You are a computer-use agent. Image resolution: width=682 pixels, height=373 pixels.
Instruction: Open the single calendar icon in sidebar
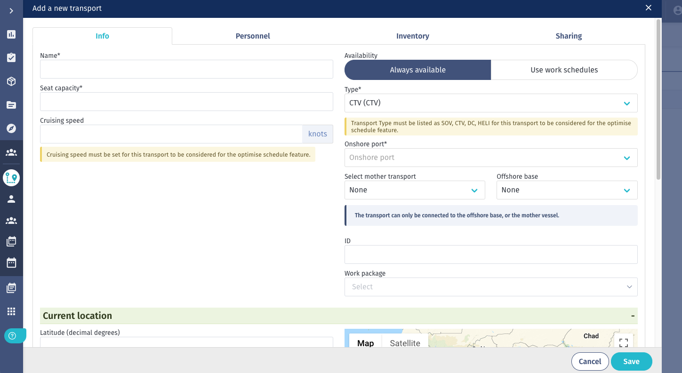click(11, 262)
